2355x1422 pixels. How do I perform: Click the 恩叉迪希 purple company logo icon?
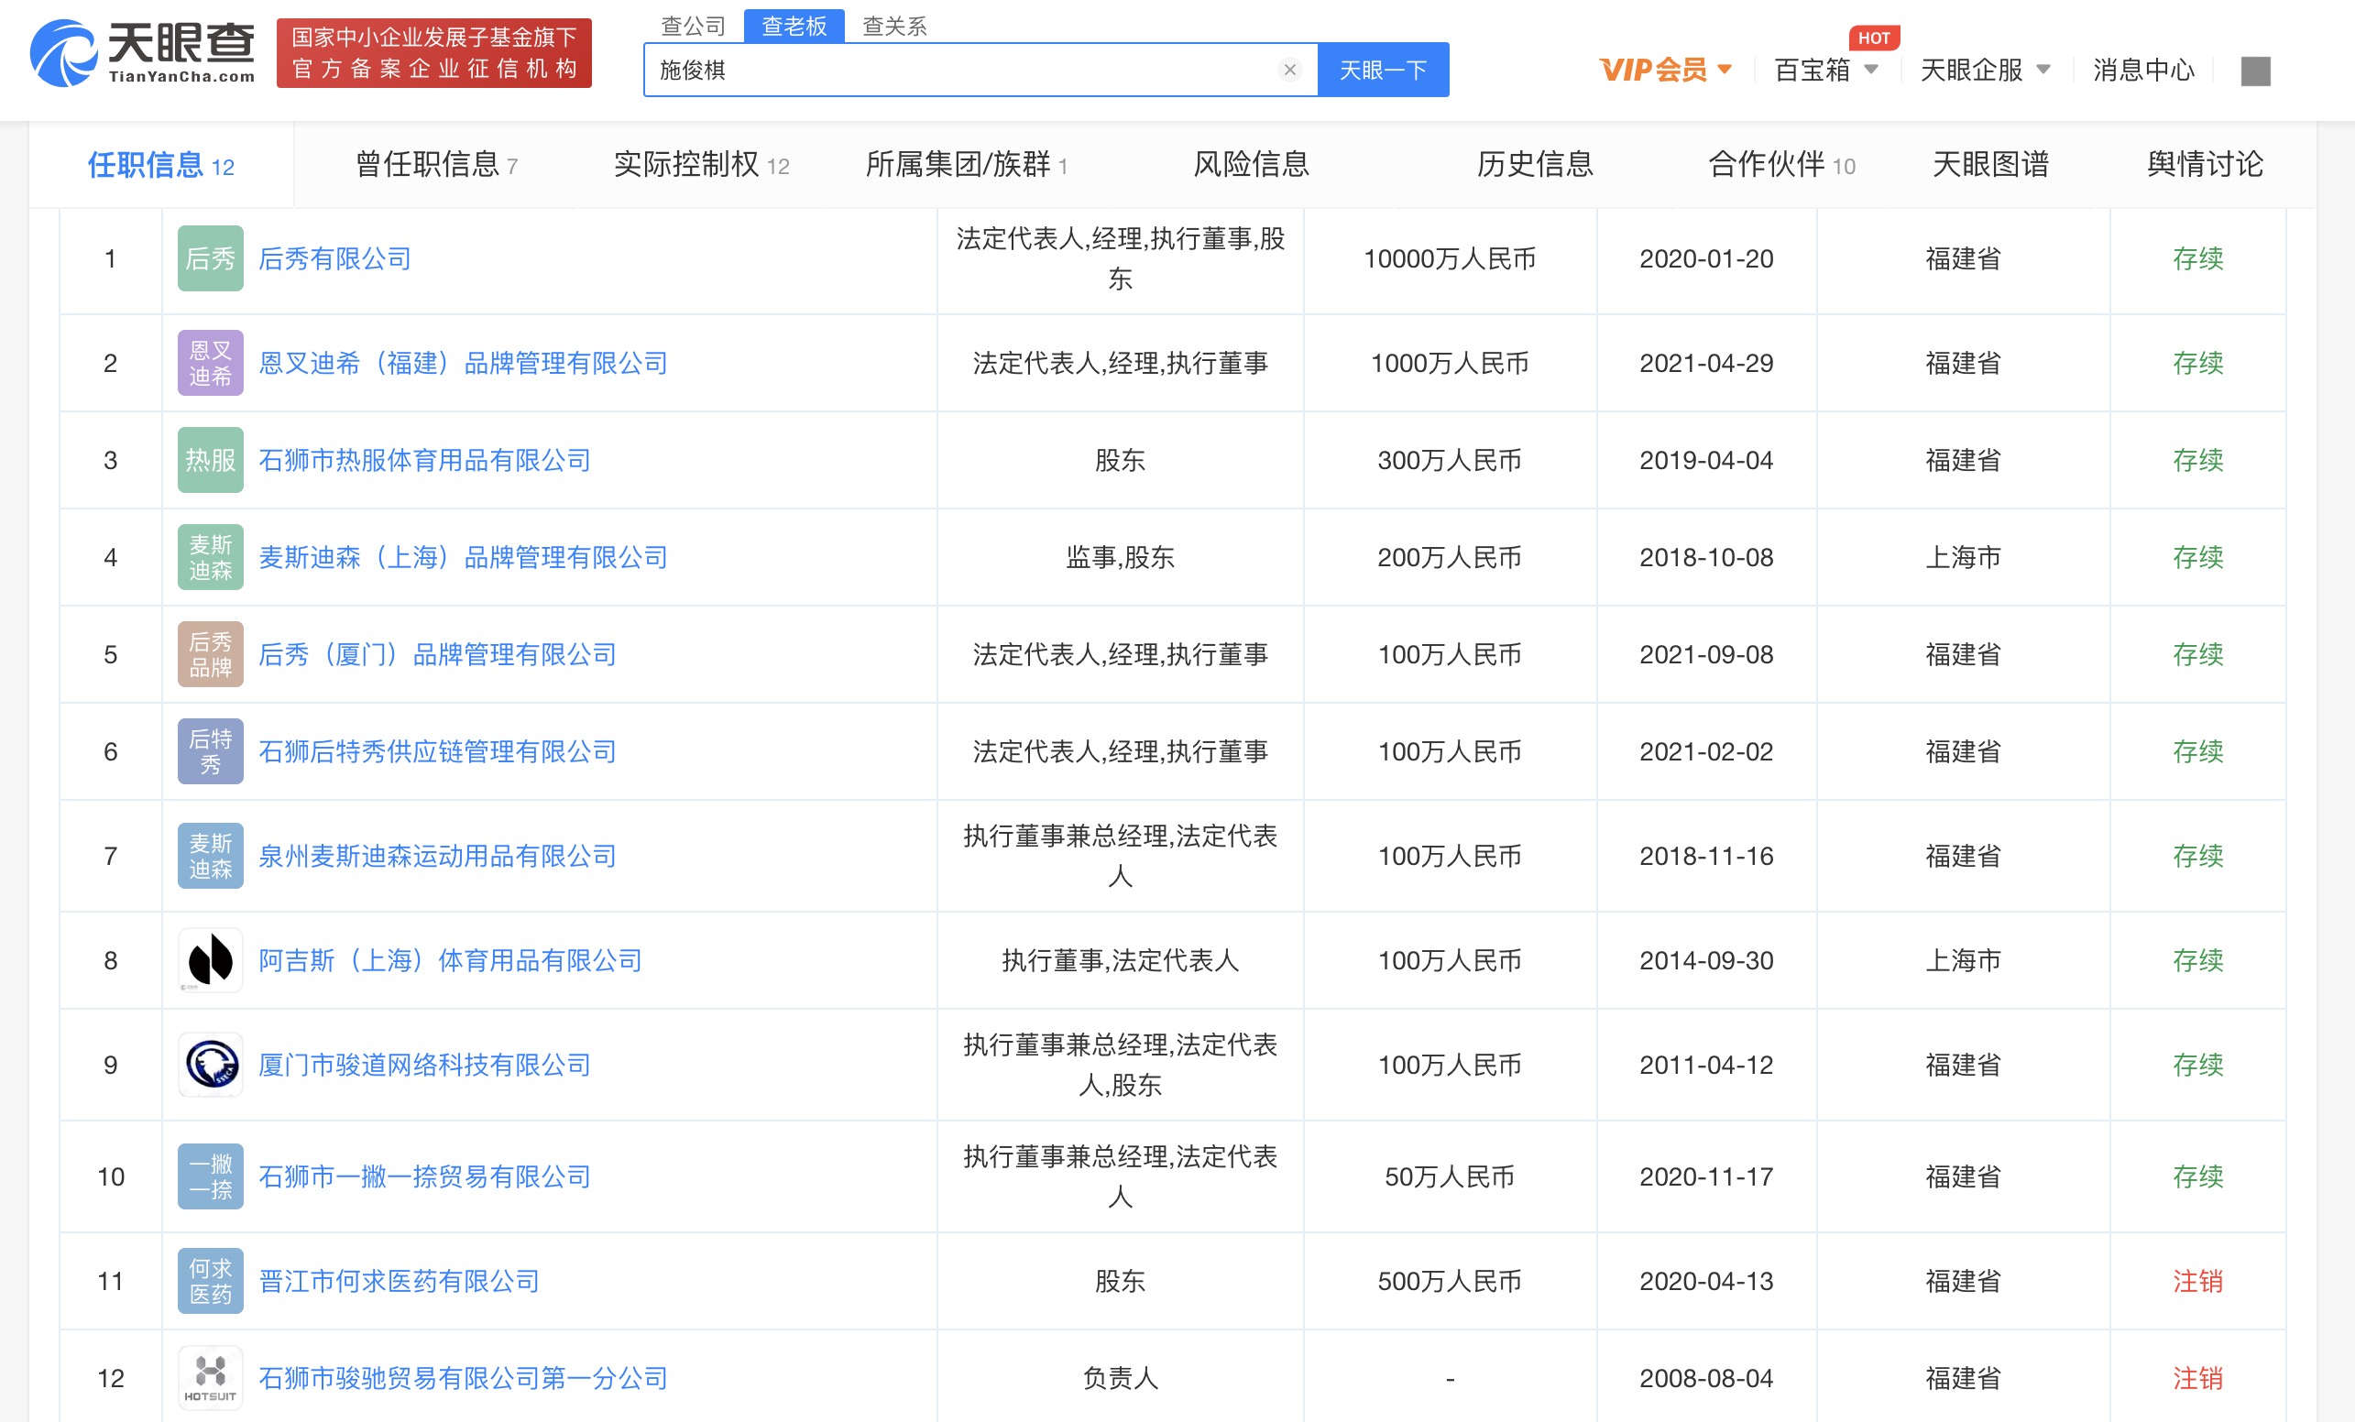pos(210,363)
